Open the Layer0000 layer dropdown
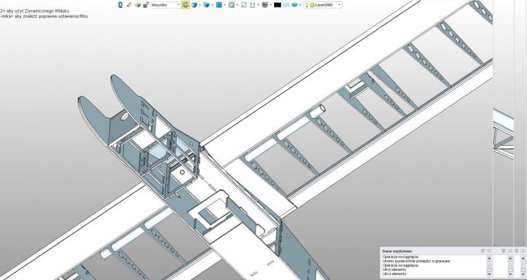This screenshot has height=280, width=527. 339,5
